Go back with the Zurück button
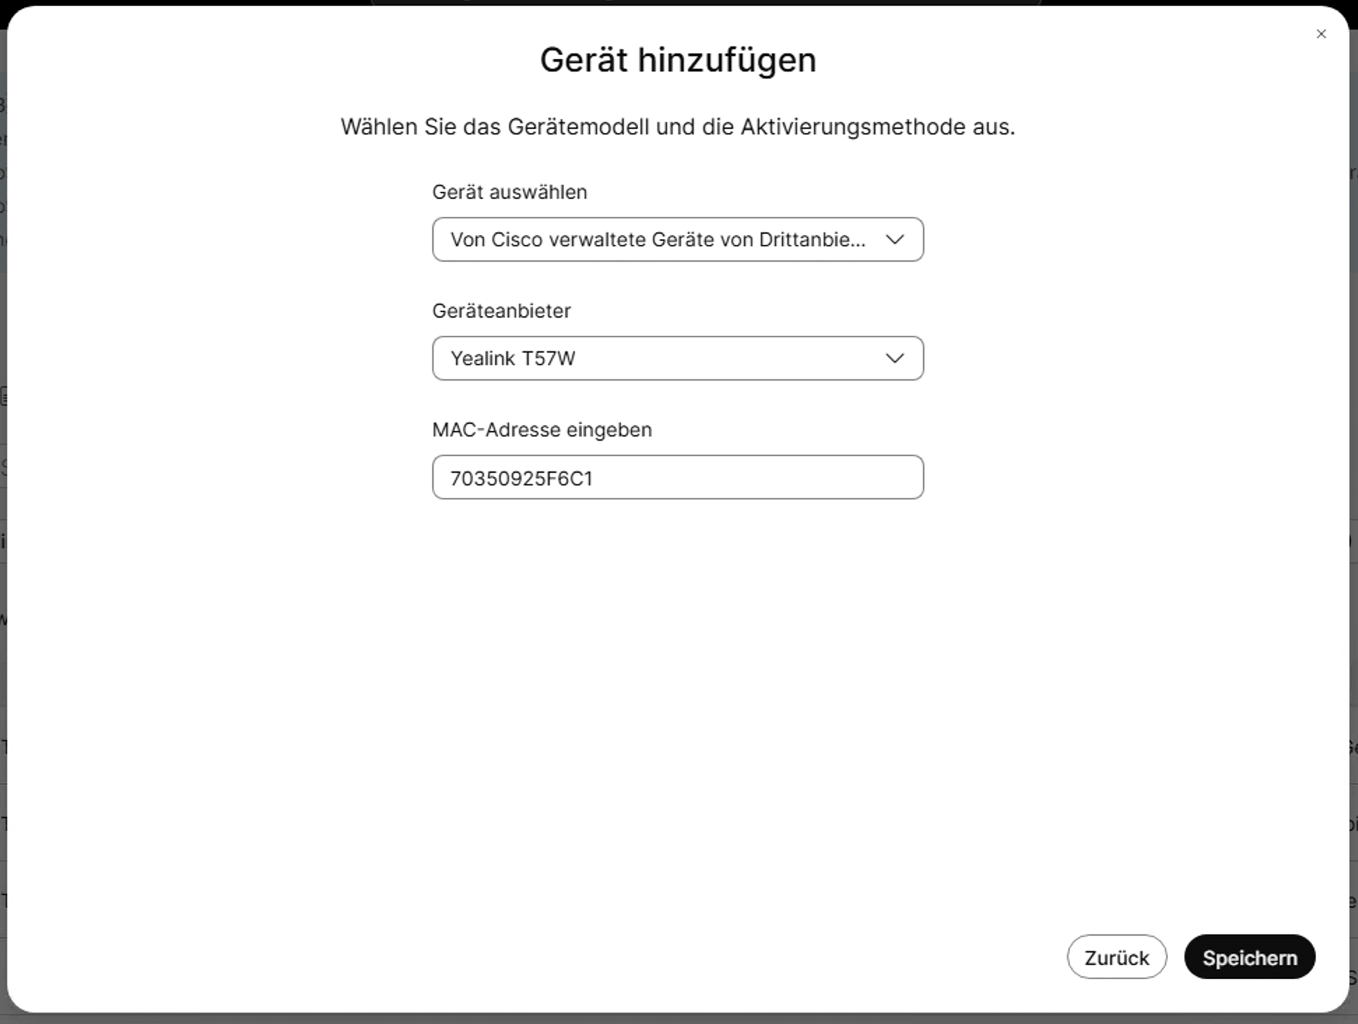The width and height of the screenshot is (1358, 1024). point(1116,957)
